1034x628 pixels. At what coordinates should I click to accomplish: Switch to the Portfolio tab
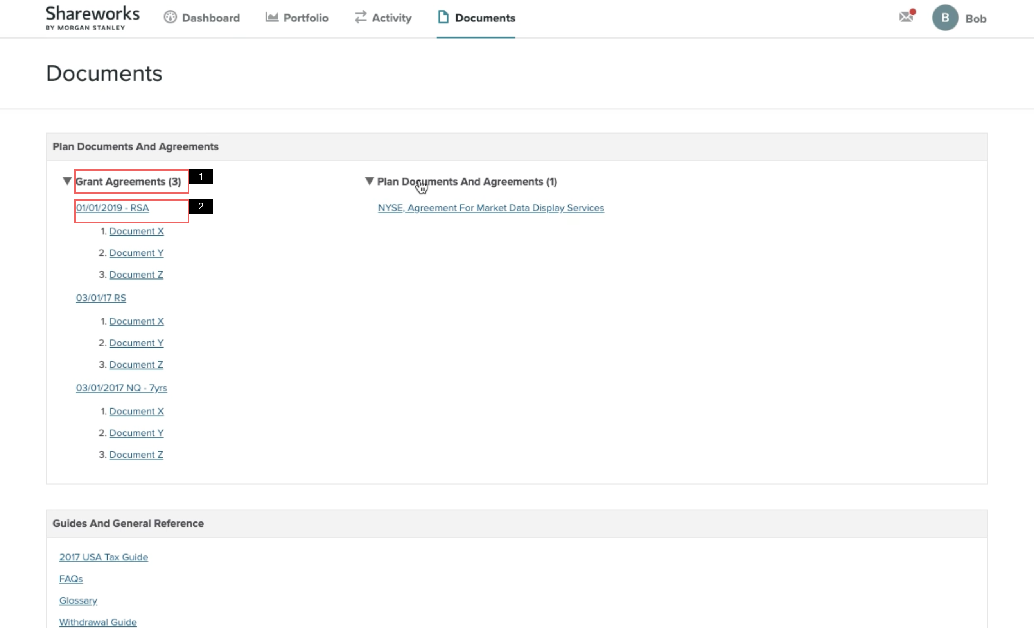[x=305, y=18]
